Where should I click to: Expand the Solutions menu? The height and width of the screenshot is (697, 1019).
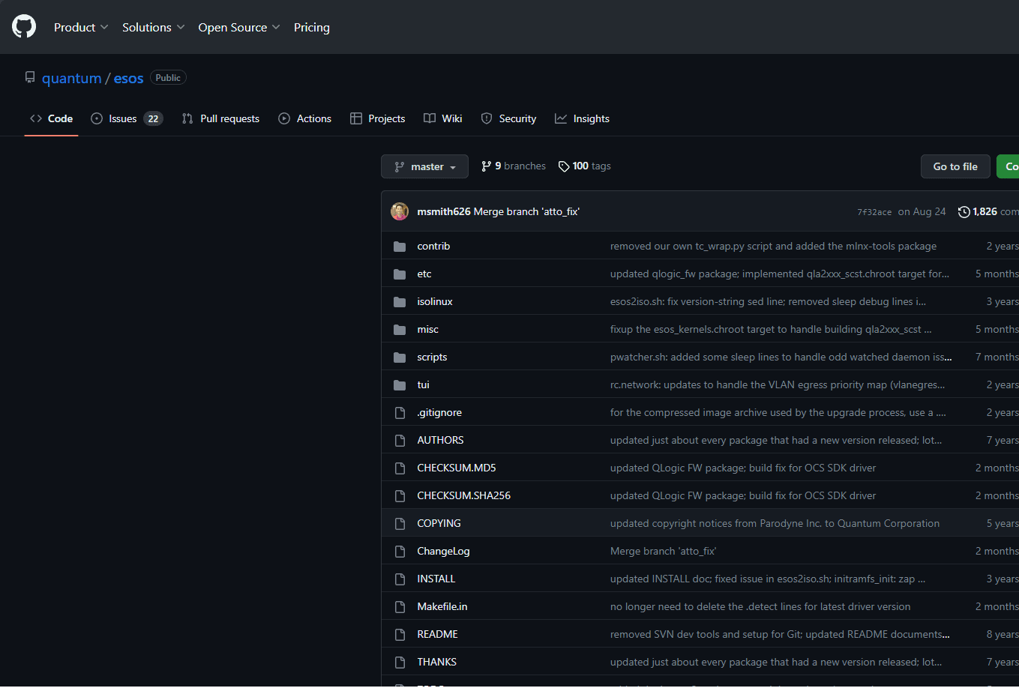[x=153, y=27]
